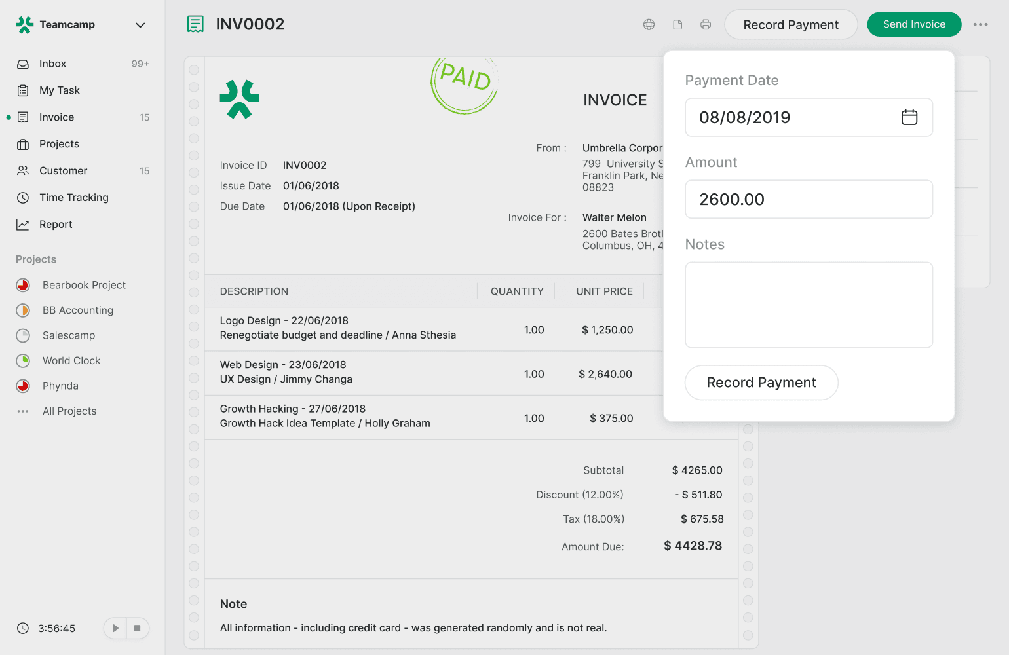Click the Amount field showing 2600.00
The width and height of the screenshot is (1009, 655).
click(x=809, y=199)
